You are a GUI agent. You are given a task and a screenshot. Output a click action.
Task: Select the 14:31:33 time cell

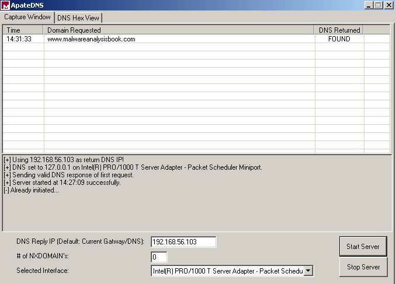tap(19, 39)
